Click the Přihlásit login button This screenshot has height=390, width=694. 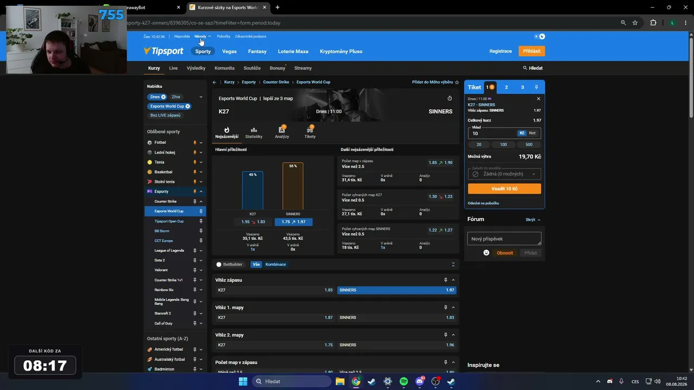click(x=532, y=51)
